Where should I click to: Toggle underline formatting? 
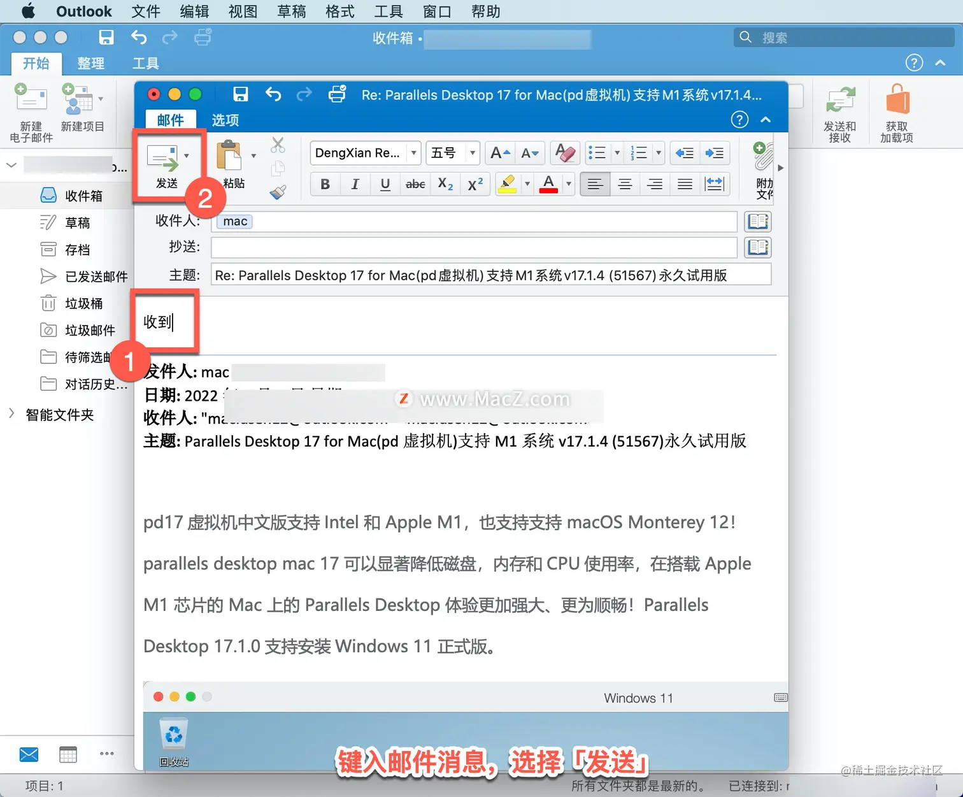[x=385, y=184]
